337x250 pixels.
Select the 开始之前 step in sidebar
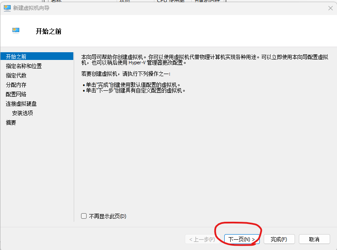[x=37, y=56]
